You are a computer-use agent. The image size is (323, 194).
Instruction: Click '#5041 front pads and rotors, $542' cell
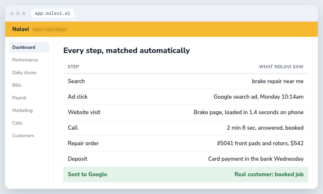click(x=260, y=143)
